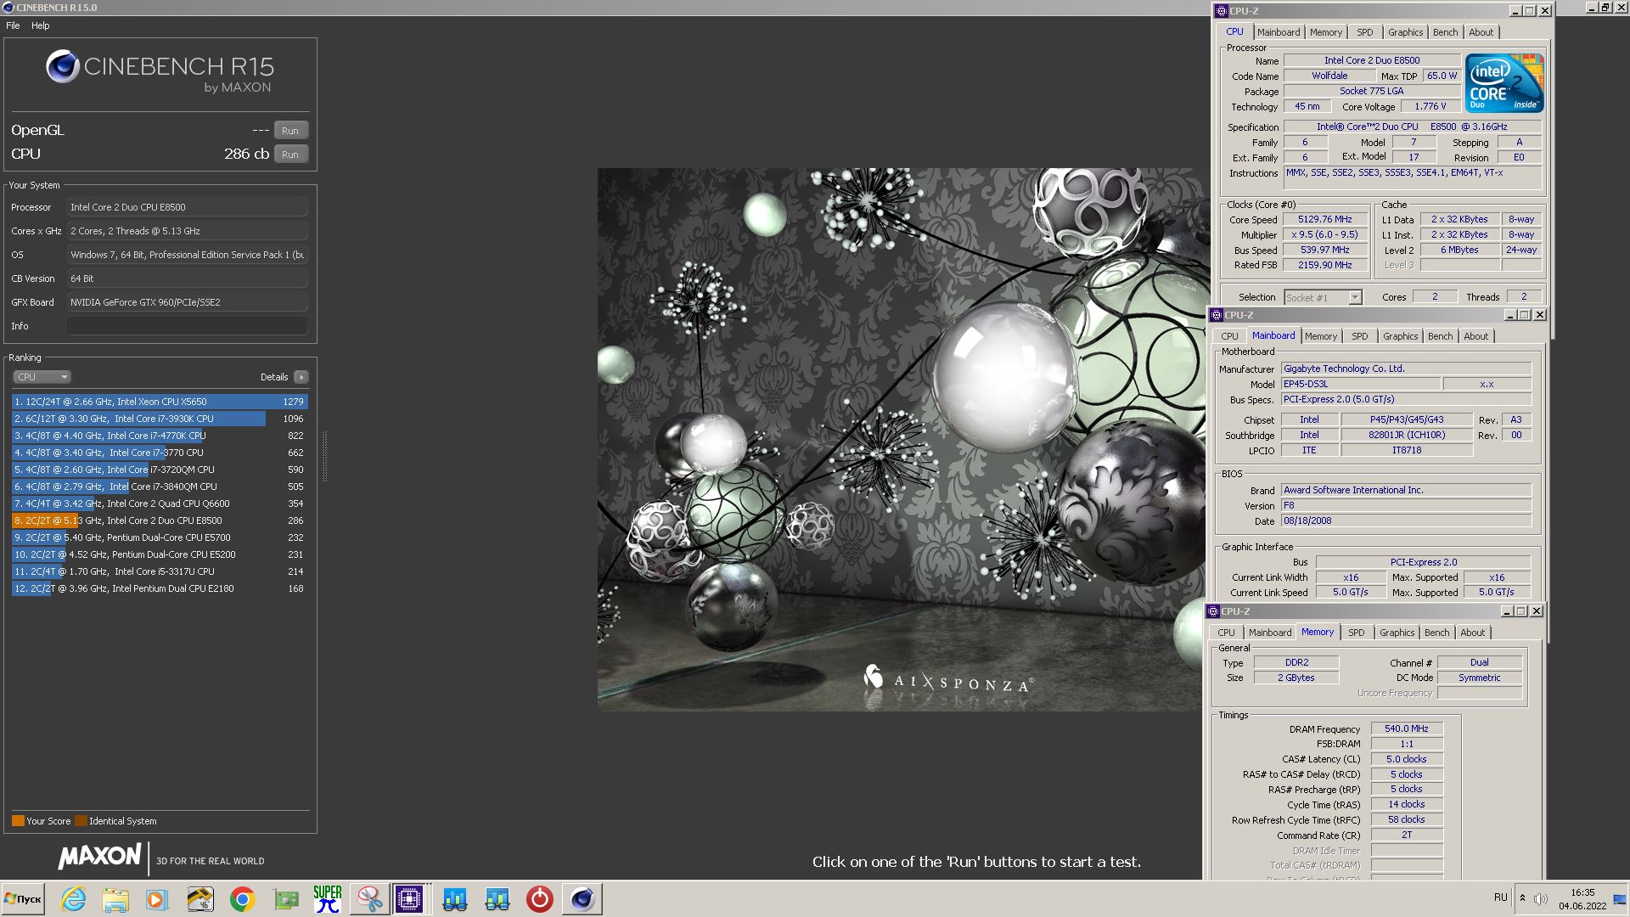Click the volume speaker tray icon
This screenshot has height=917, width=1630.
pos(1541,898)
